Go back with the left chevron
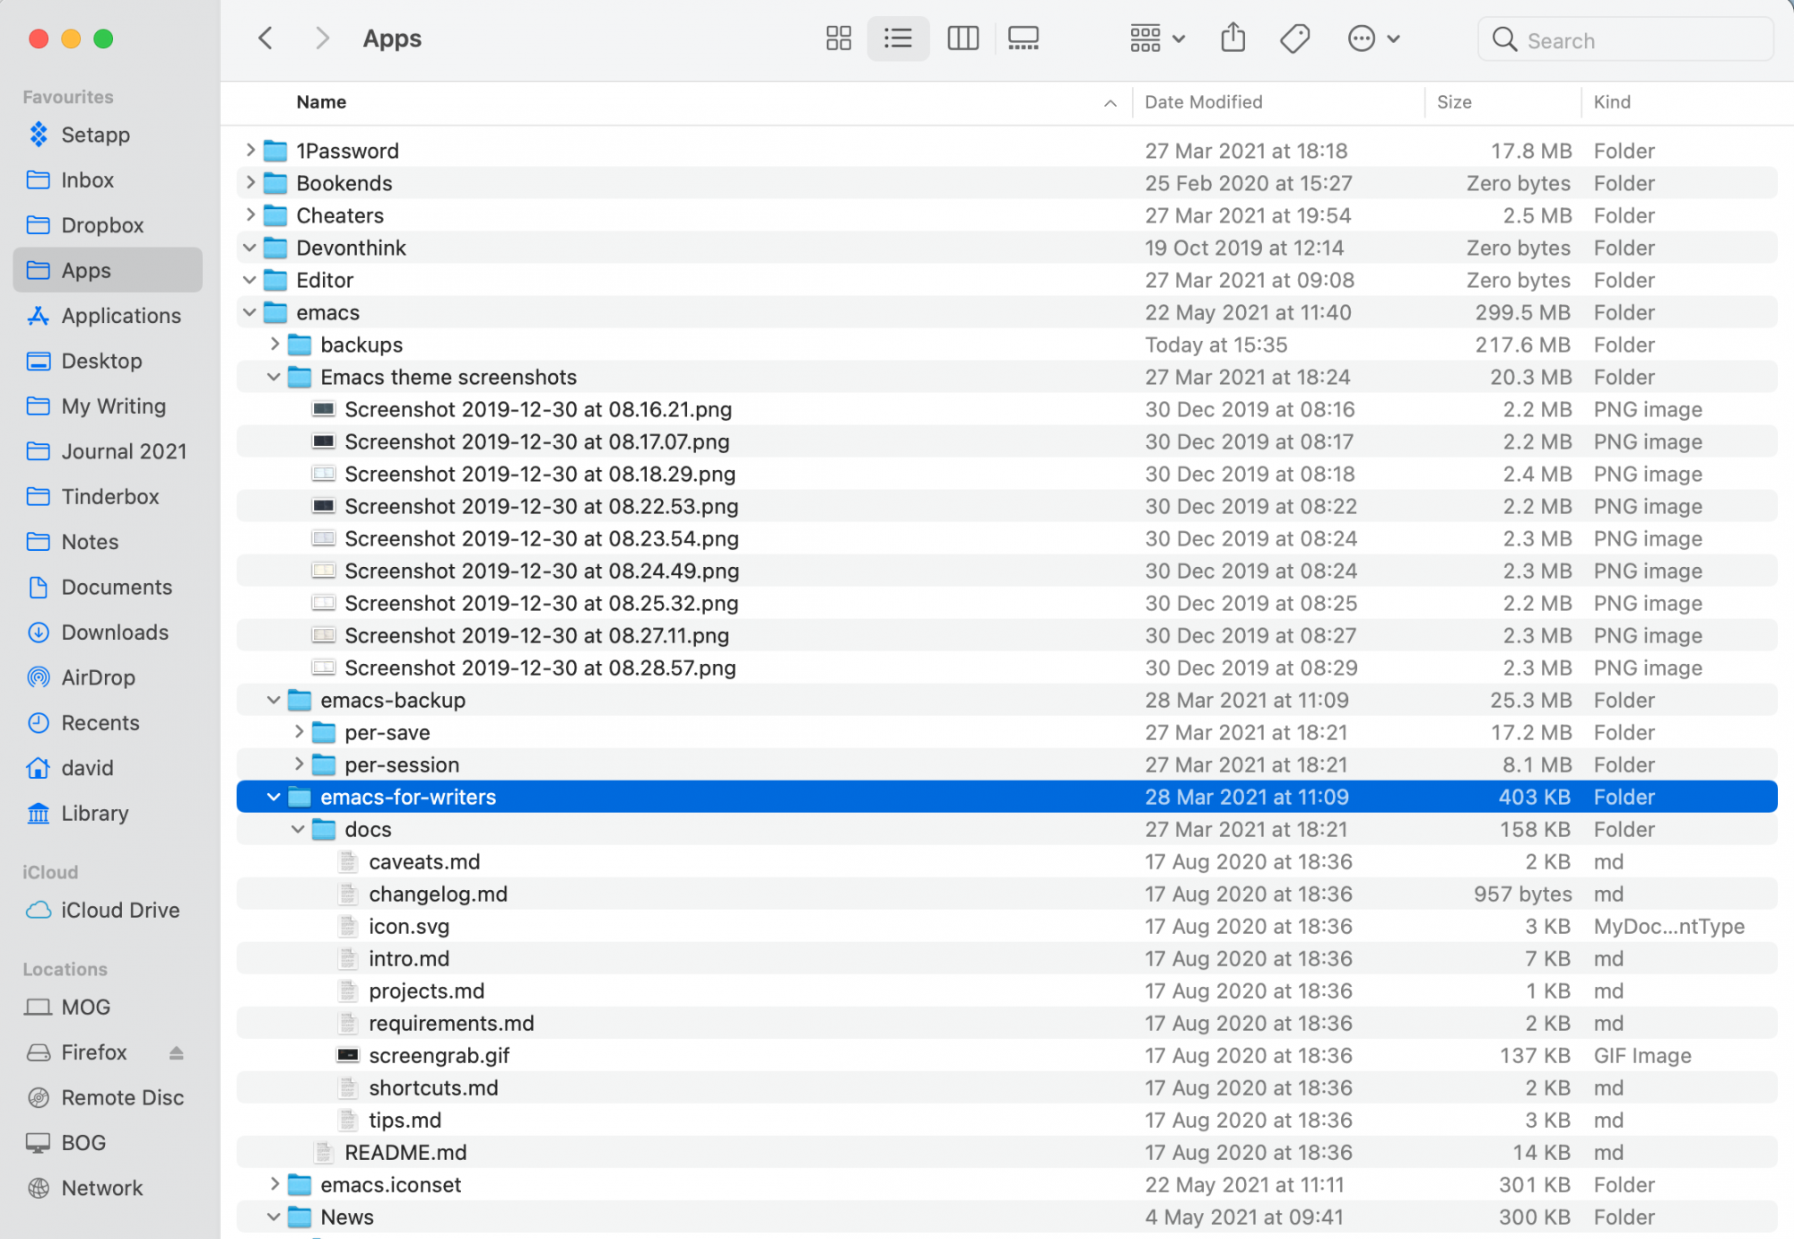1794x1239 pixels. 266,39
